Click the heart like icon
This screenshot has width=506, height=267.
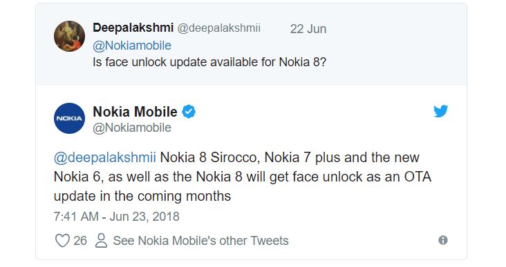tap(62, 241)
